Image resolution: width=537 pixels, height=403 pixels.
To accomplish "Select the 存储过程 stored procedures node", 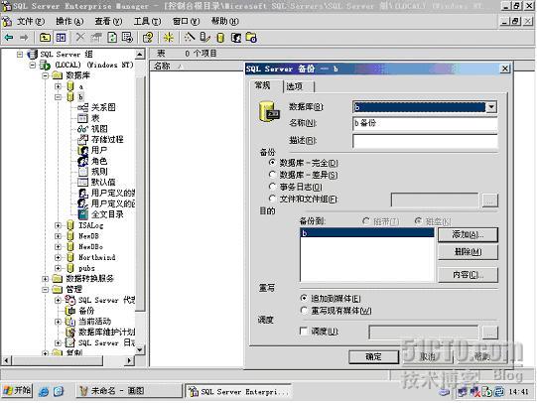I will [107, 139].
